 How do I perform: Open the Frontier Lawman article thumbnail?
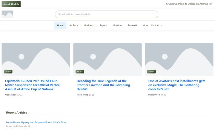pyautogui.click(x=107, y=59)
